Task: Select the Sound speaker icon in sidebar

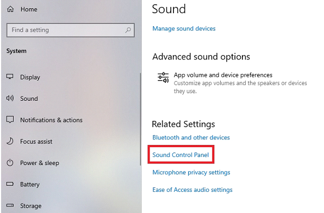Action: click(x=10, y=98)
